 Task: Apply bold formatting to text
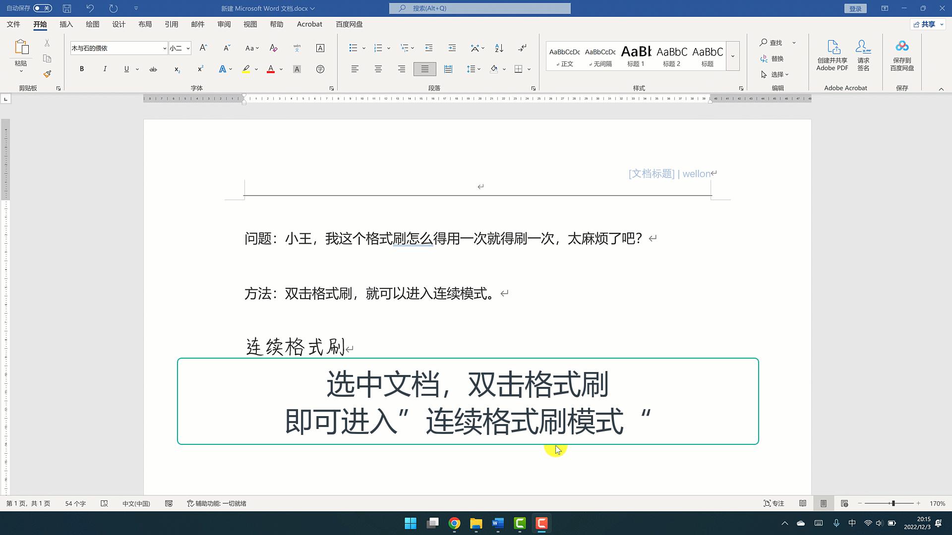click(x=82, y=69)
